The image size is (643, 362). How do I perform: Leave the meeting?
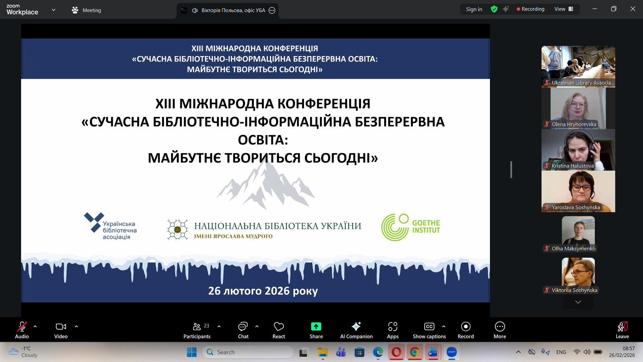point(622,330)
